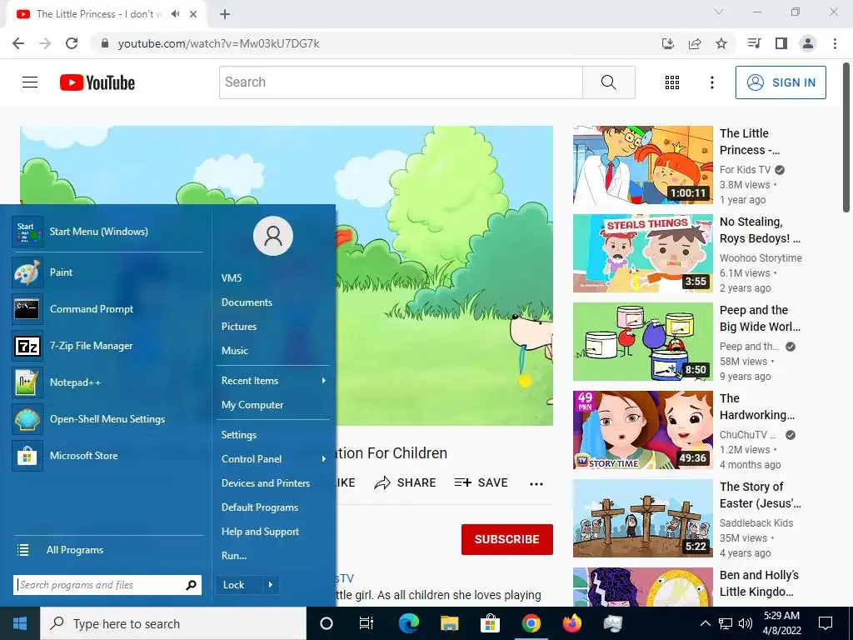The image size is (853, 640).
Task: Open Microsoft Store from start menu list
Action: (x=107, y=456)
